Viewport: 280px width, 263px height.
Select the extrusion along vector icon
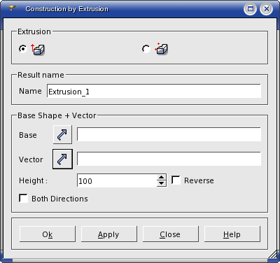pyautogui.click(x=38, y=49)
